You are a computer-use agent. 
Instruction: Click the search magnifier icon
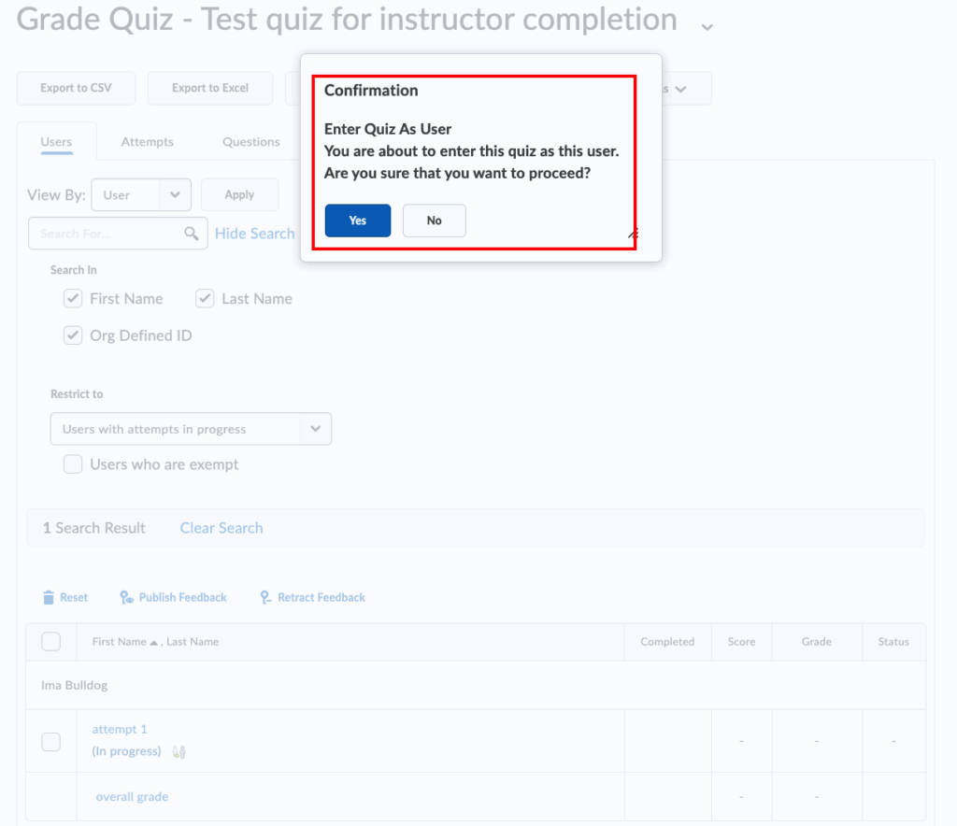tap(192, 234)
